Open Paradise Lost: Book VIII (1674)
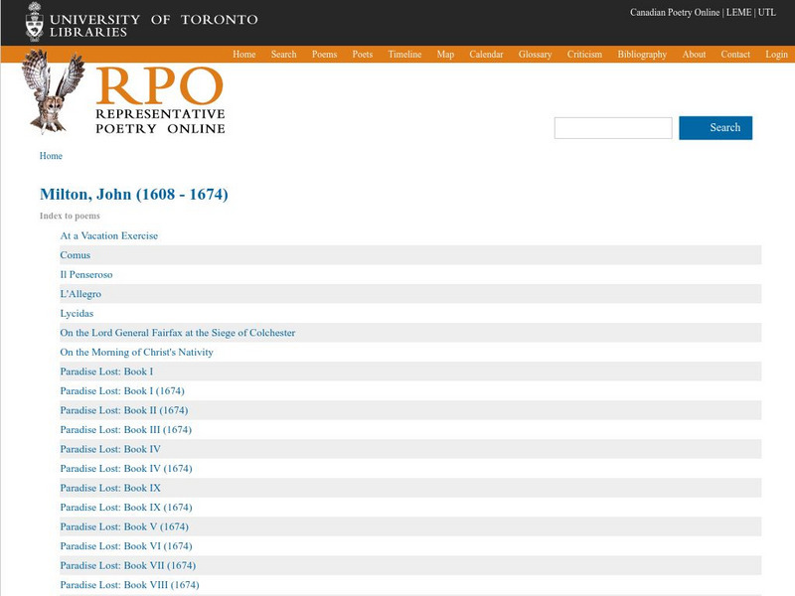 (130, 585)
